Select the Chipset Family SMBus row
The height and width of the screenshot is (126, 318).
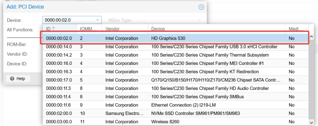(176, 97)
